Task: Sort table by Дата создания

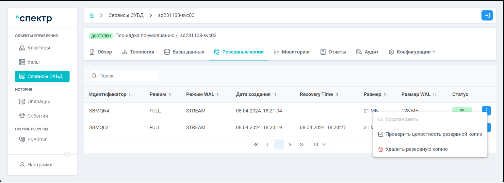Action: 275,94
